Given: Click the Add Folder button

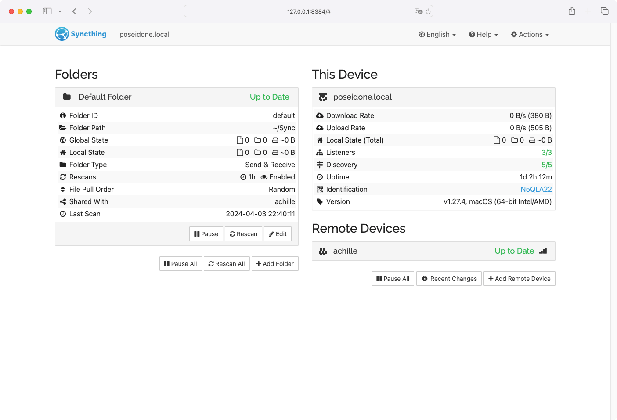Looking at the screenshot, I should [x=275, y=264].
